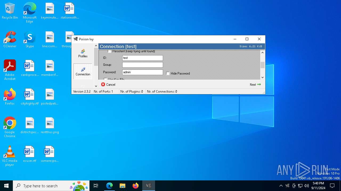Click the 'Connection [test]' header title
The image size is (341, 191).
pos(118,46)
